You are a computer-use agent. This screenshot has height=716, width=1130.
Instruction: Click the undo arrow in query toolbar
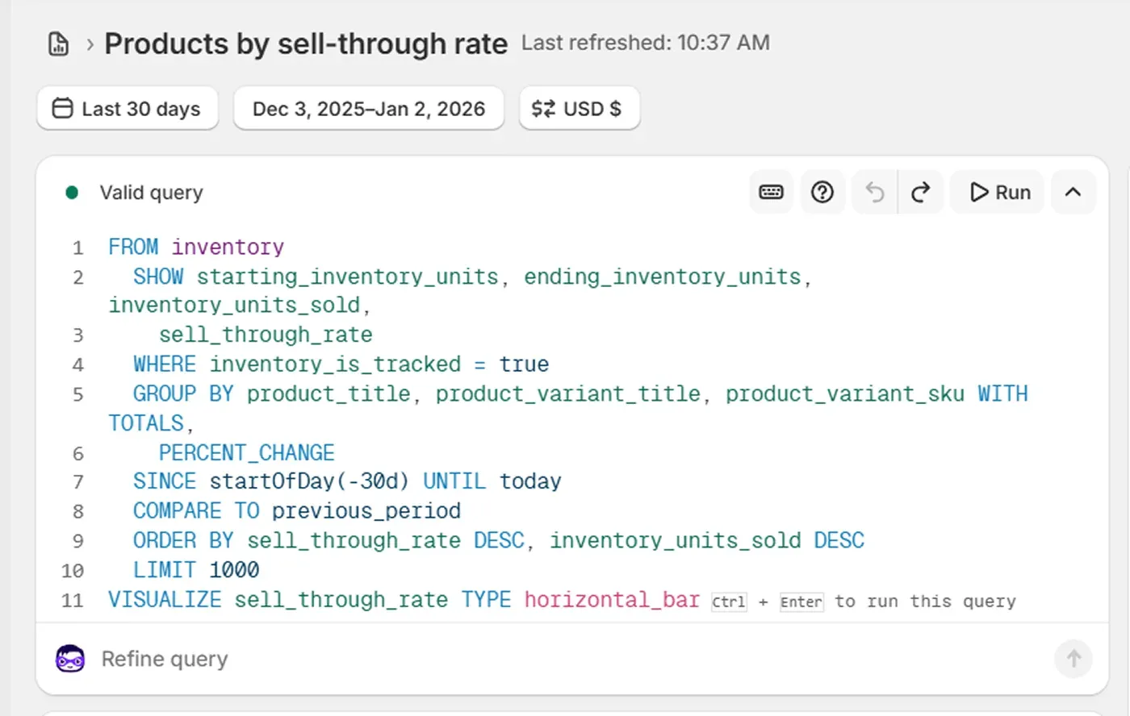click(874, 192)
